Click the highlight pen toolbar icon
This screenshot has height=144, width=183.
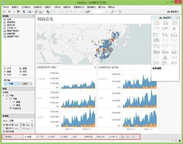tap(112, 12)
